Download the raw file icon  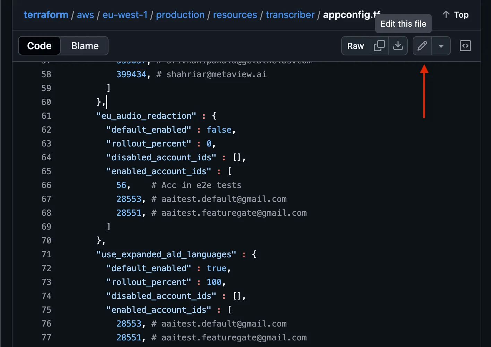pyautogui.click(x=398, y=46)
